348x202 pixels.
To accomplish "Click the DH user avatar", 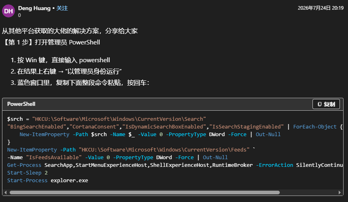I will (x=8, y=11).
